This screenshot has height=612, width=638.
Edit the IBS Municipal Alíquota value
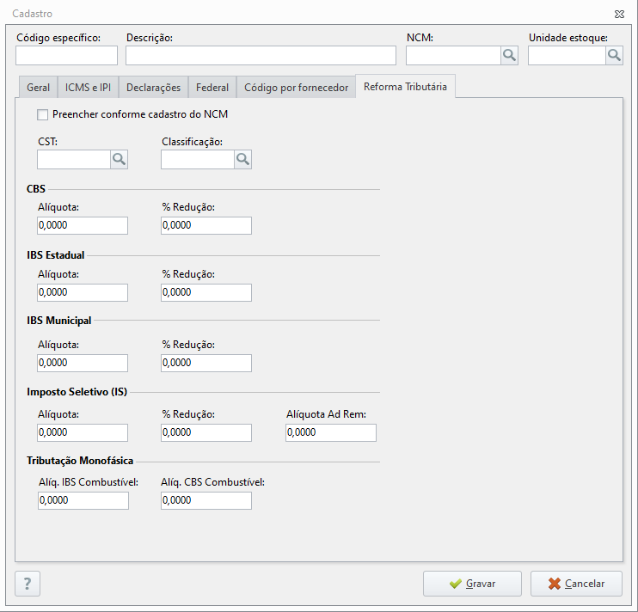pos(83,363)
